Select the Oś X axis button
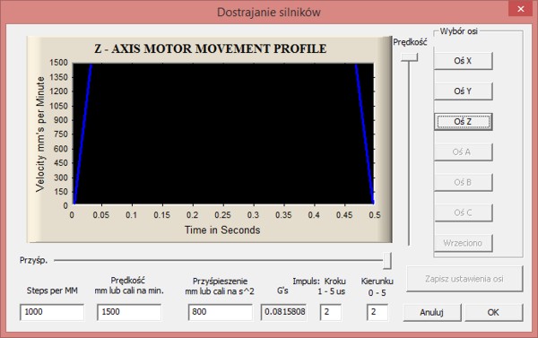Image resolution: width=538 pixels, height=338 pixels. click(x=463, y=61)
